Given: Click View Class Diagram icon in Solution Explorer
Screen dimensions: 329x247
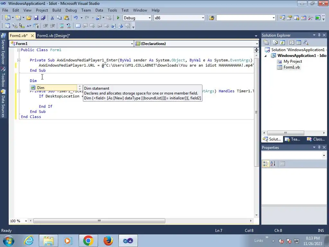Looking at the screenshot, I should pos(306,43).
